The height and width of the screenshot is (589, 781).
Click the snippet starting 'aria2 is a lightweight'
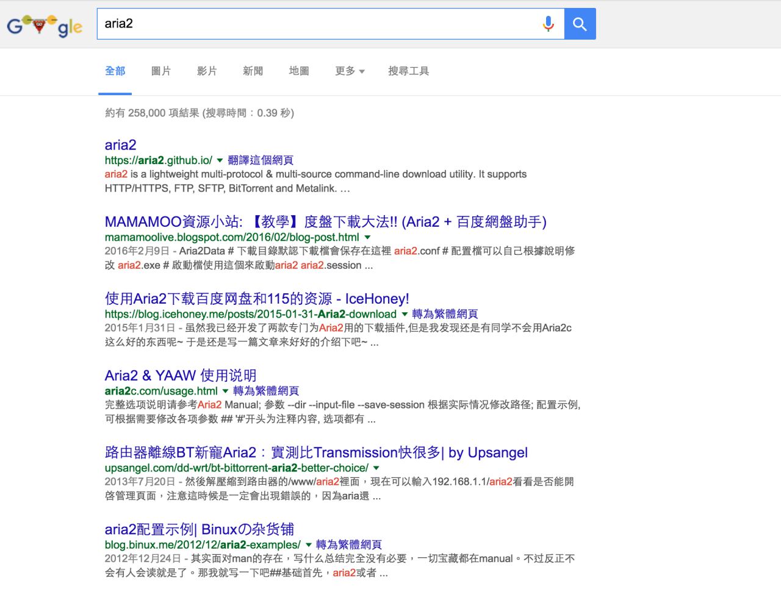pos(315,181)
